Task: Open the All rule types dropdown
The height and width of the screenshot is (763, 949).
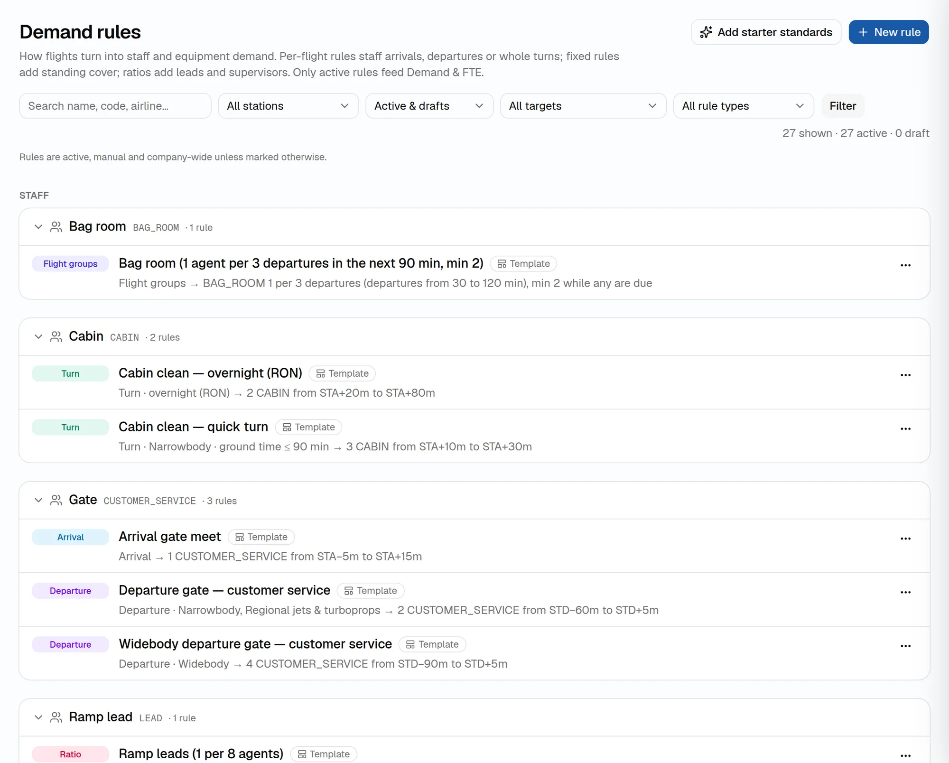Action: coord(743,106)
